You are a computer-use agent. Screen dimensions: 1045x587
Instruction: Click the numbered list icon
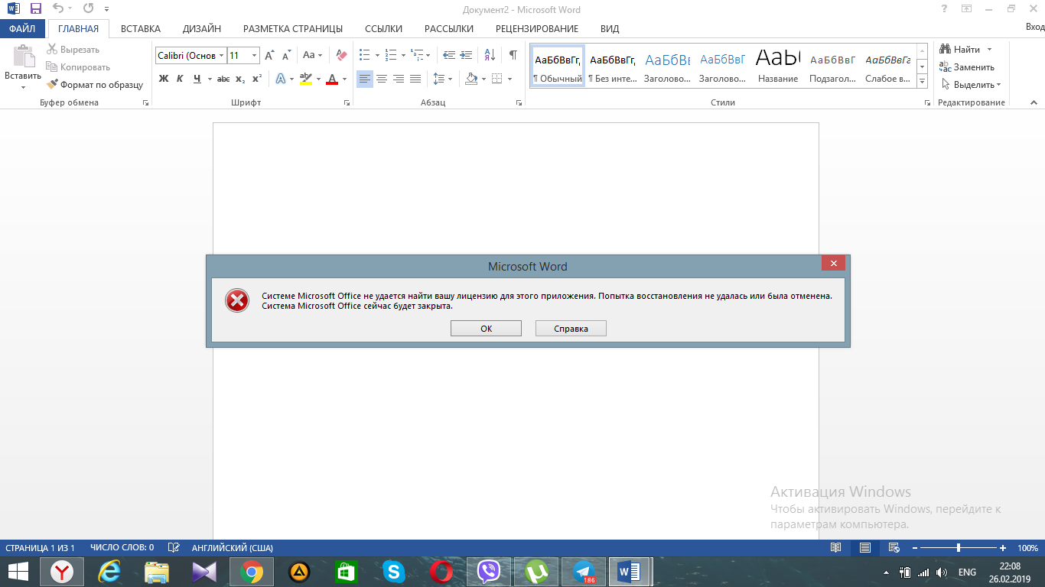390,55
